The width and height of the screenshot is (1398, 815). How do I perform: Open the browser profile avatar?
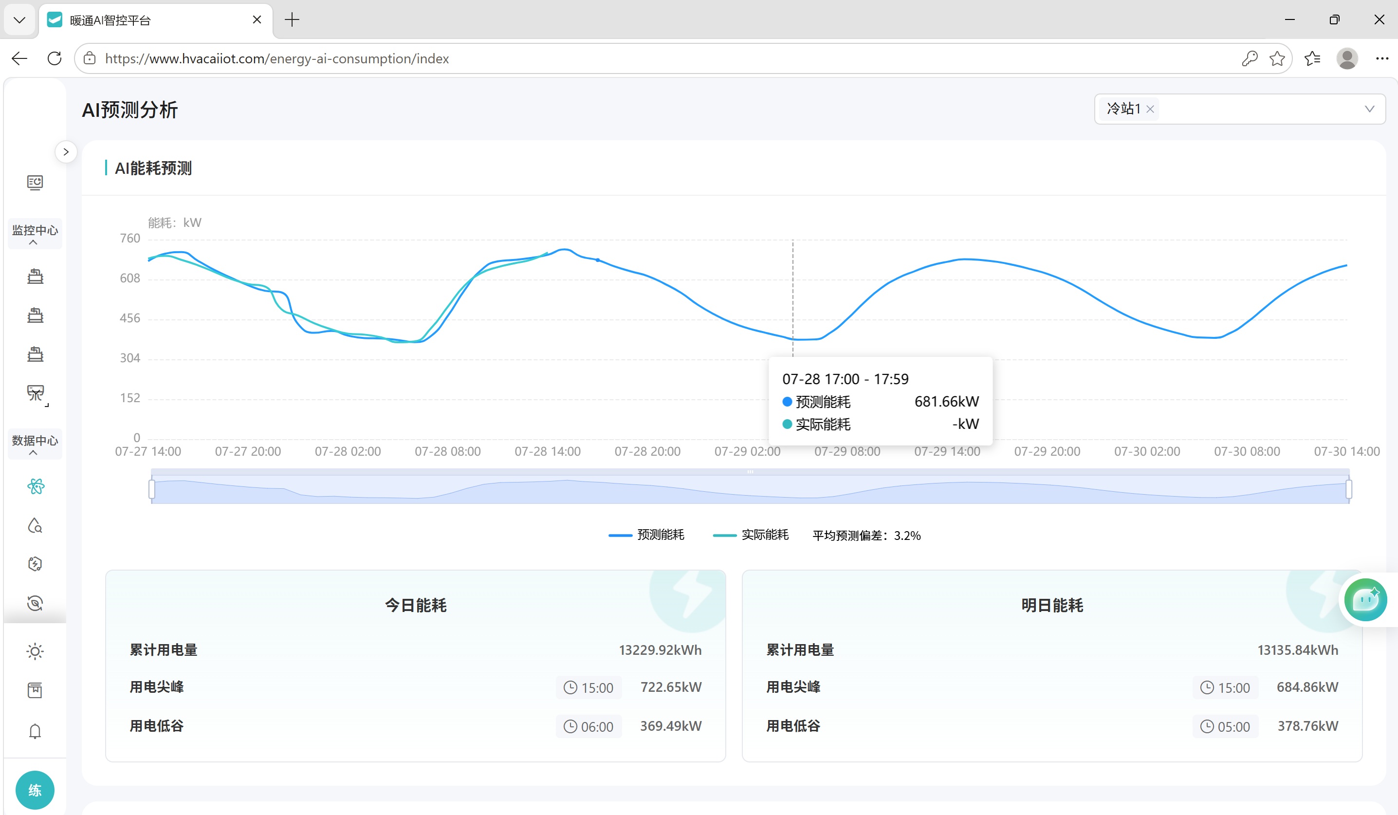(1347, 58)
